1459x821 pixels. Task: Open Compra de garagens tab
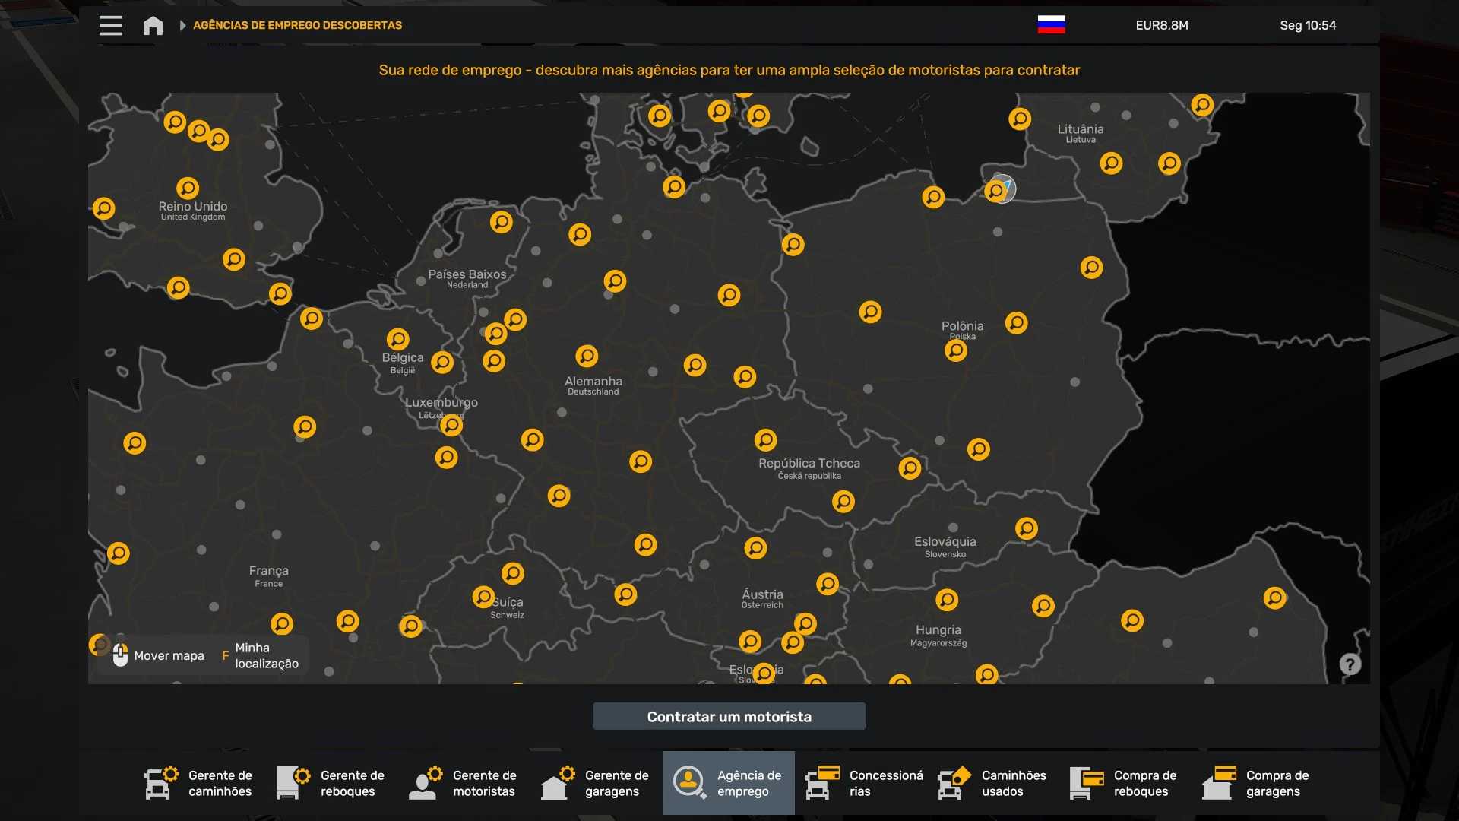click(1257, 783)
